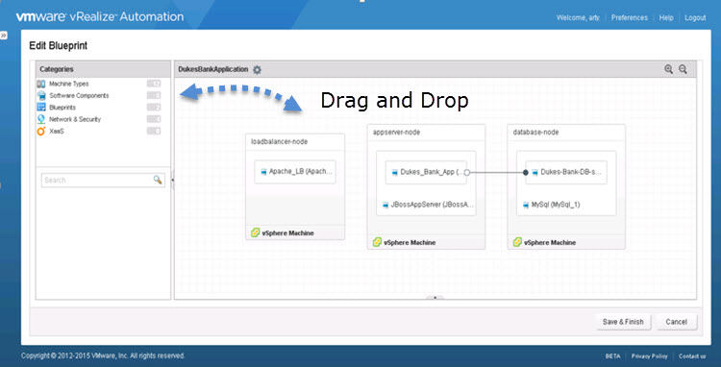The height and width of the screenshot is (367, 721).
Task: Click the Edit Blueprint heading
Action: (x=59, y=45)
